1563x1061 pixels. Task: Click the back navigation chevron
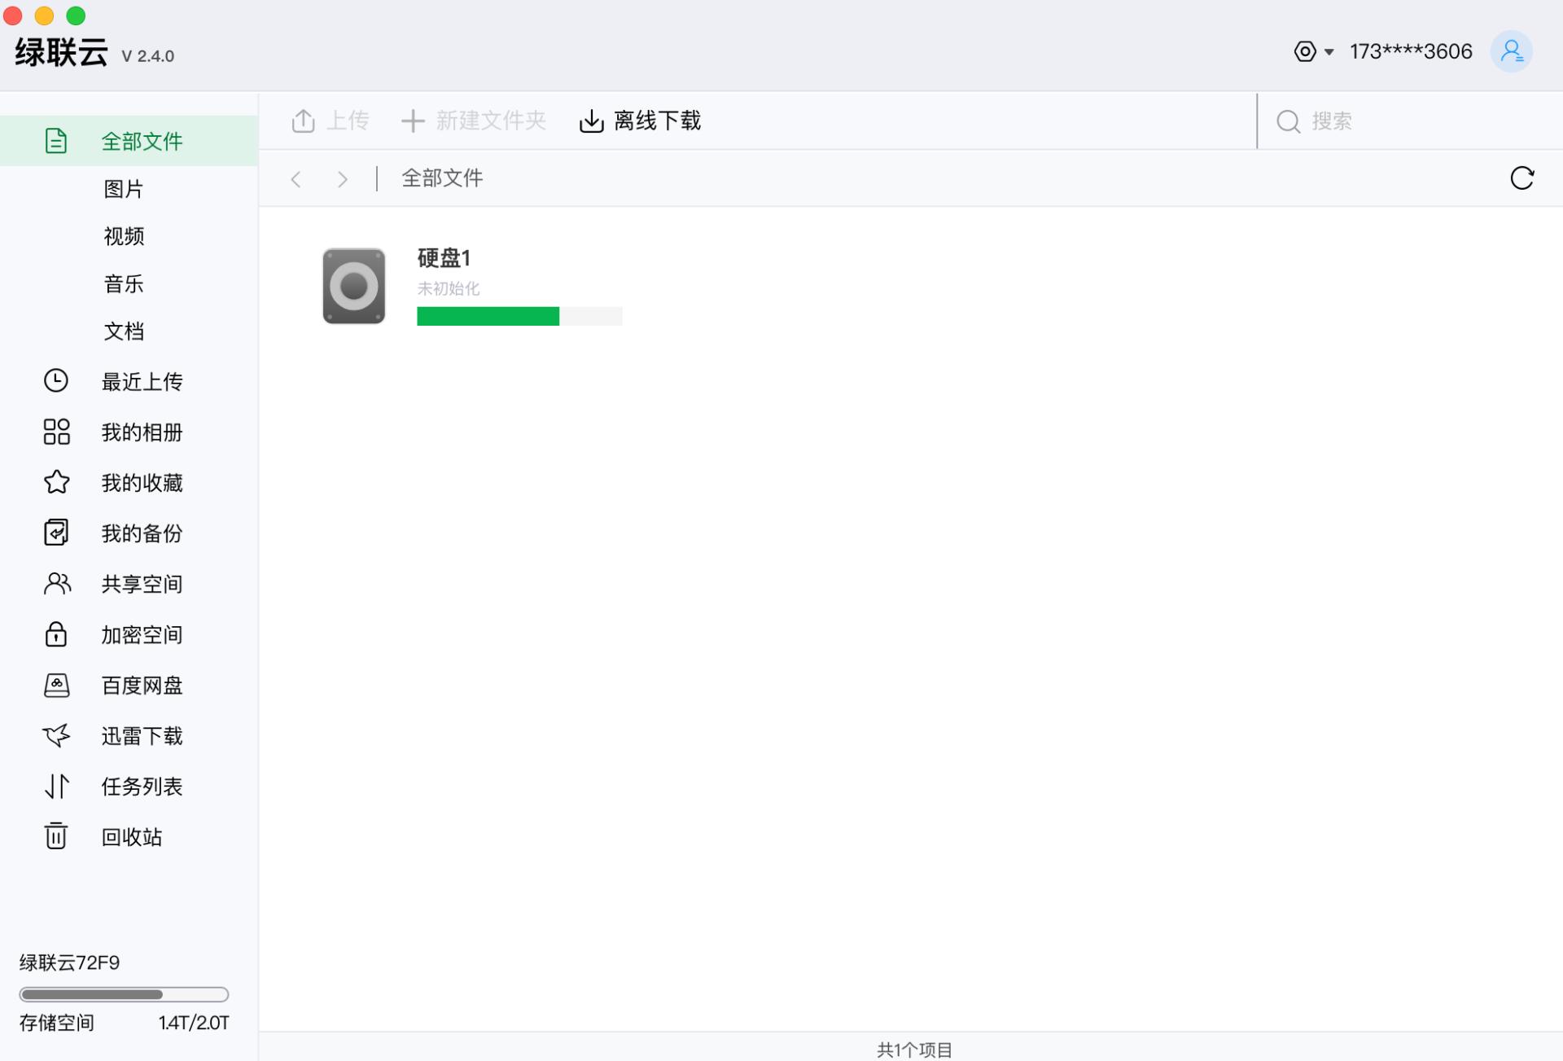pyautogui.click(x=296, y=178)
